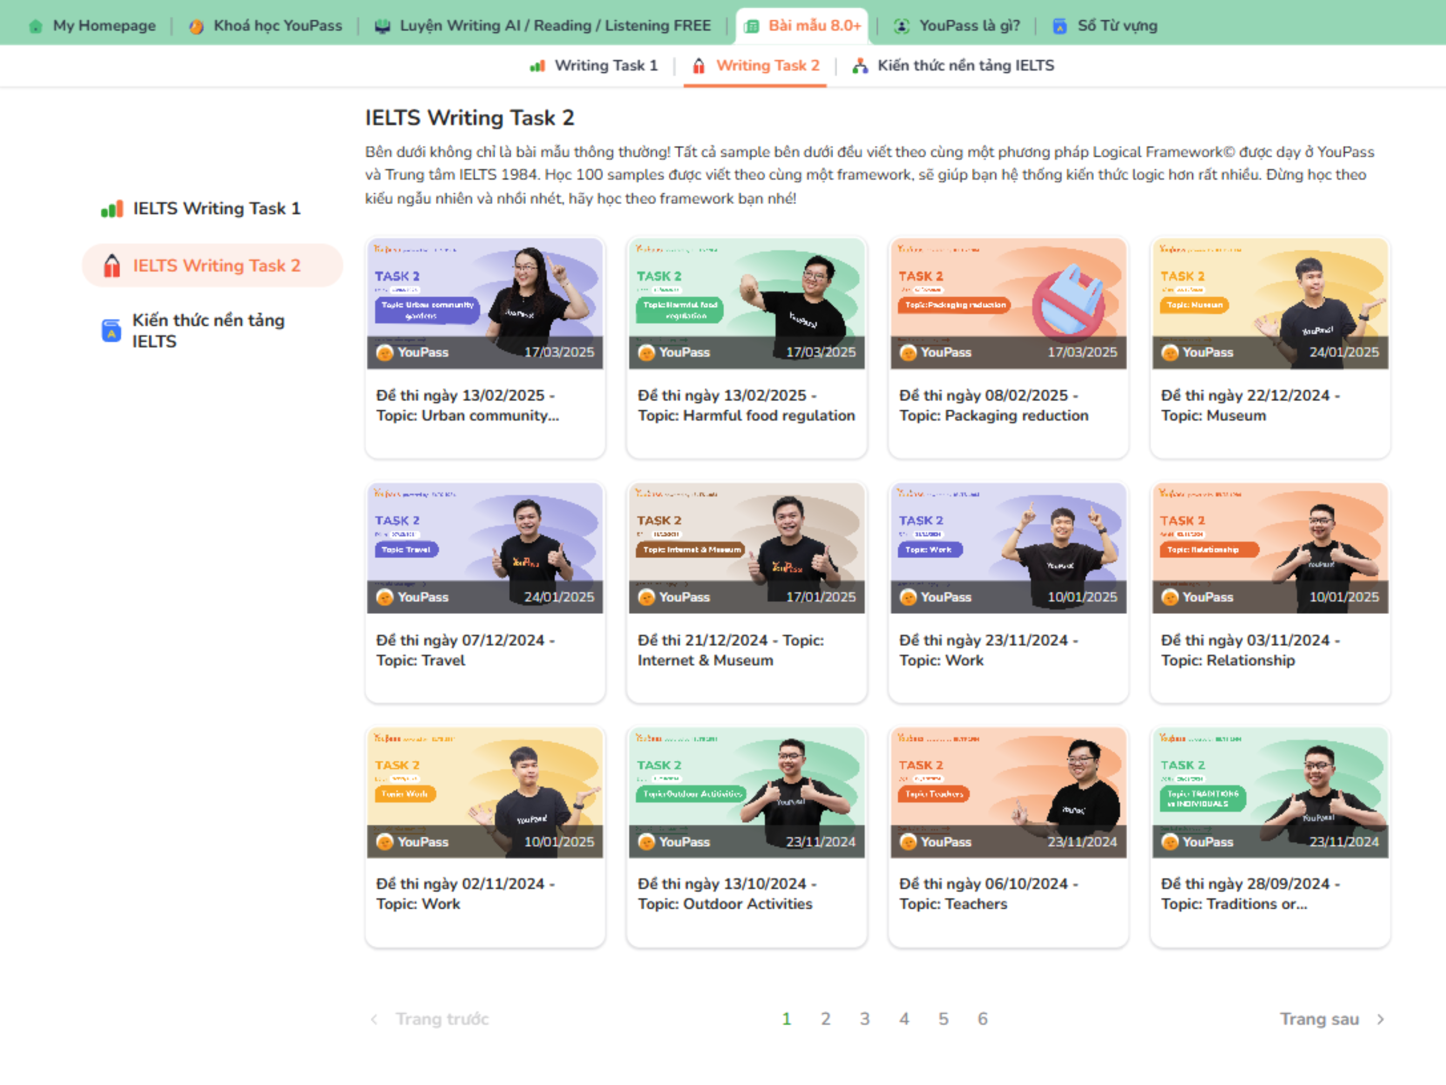Open the Bài mẫu 8.0+ tab
Viewport: 1446px width, 1085px height.
coord(802,26)
